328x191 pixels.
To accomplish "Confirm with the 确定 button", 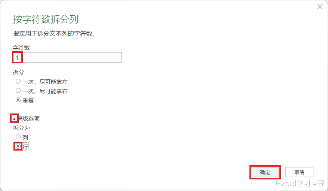I will 265,172.
